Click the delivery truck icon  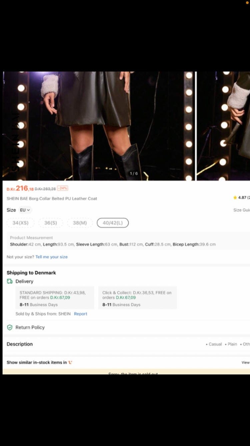[10, 281]
